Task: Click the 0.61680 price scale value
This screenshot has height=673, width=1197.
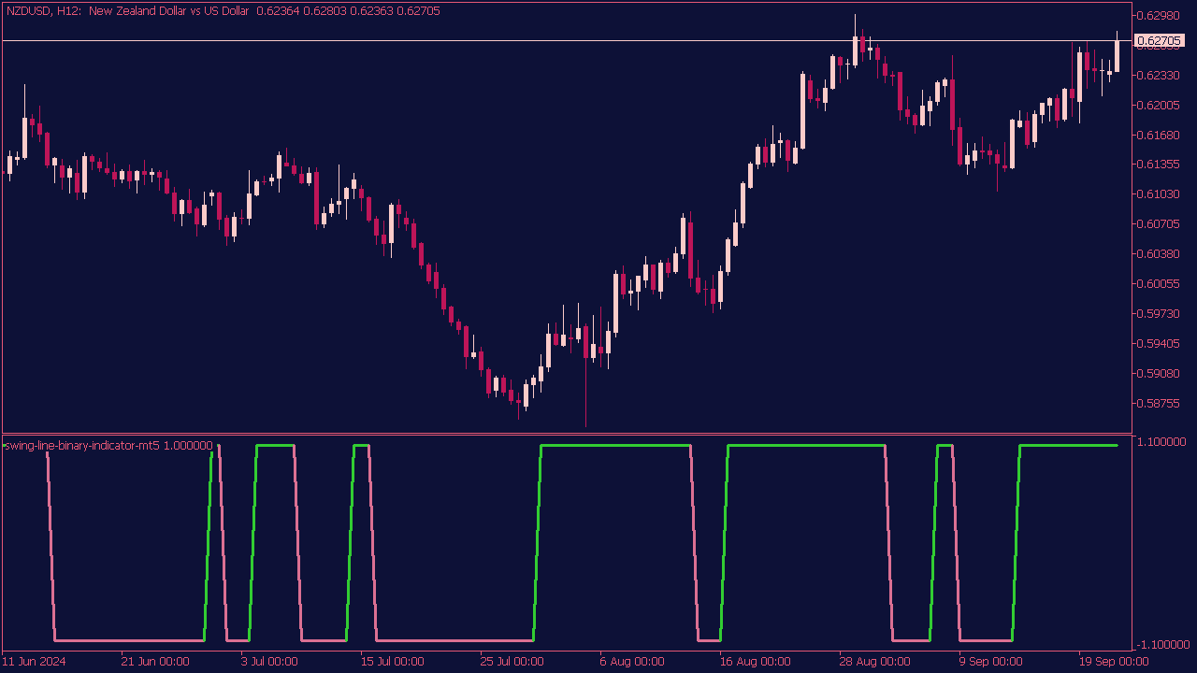Action: click(x=1160, y=135)
